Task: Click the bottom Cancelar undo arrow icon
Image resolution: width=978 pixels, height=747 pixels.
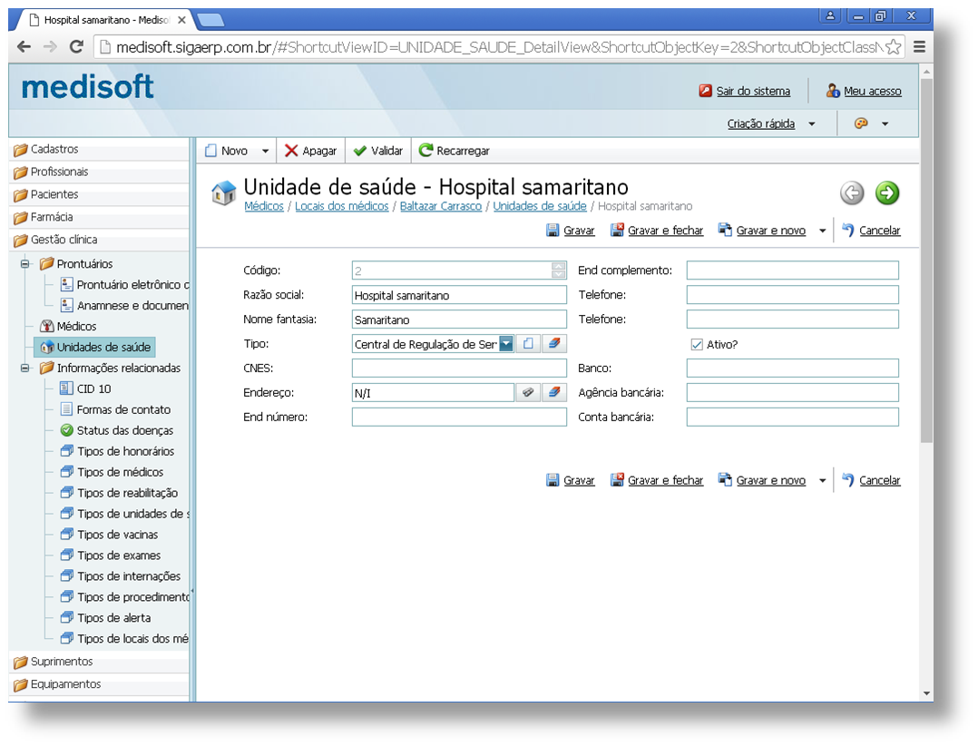Action: tap(848, 480)
